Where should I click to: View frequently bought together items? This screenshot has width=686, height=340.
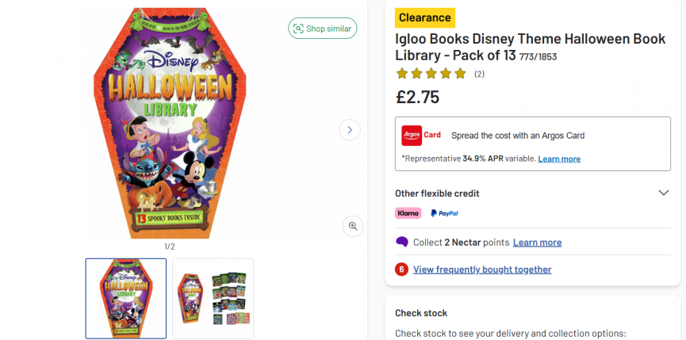pos(482,269)
